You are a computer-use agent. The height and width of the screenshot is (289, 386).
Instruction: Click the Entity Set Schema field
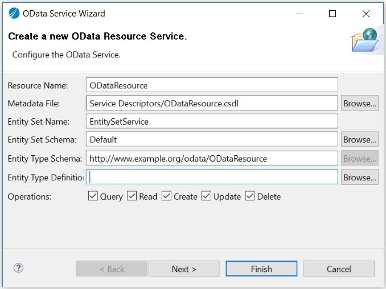pyautogui.click(x=212, y=139)
